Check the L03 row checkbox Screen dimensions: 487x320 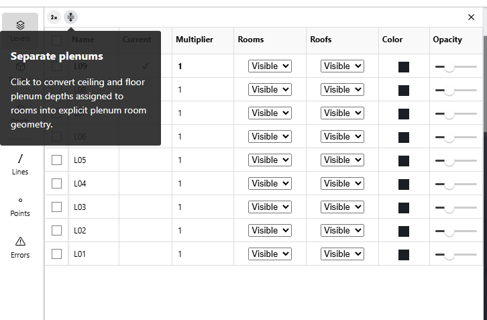coord(56,207)
